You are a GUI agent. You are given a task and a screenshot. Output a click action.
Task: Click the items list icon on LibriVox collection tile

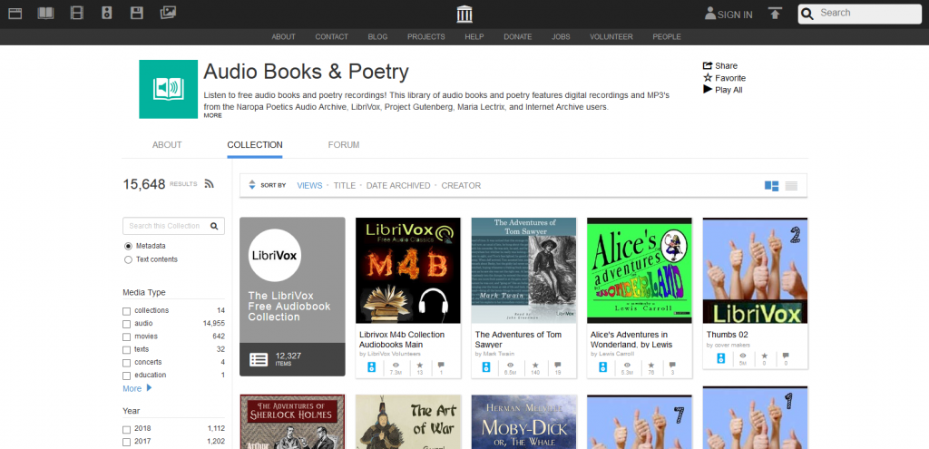pyautogui.click(x=259, y=359)
